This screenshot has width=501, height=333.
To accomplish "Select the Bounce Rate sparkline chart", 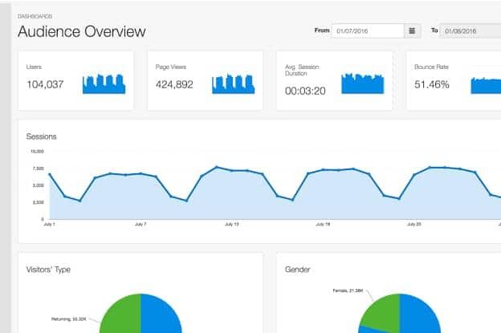I will [x=486, y=86].
